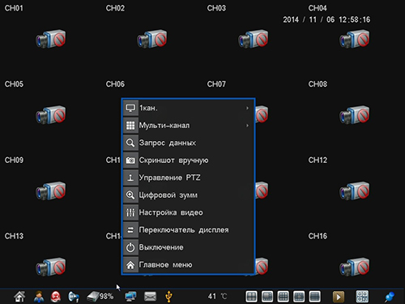The width and height of the screenshot is (405, 304).
Task: Open the home icon in bottom bar
Action: (x=19, y=297)
